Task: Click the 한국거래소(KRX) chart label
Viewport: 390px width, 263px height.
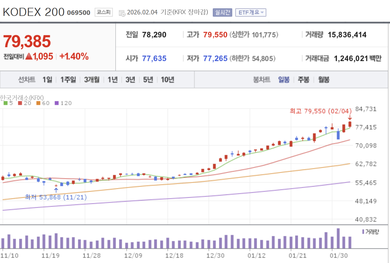Action: click(x=22, y=97)
